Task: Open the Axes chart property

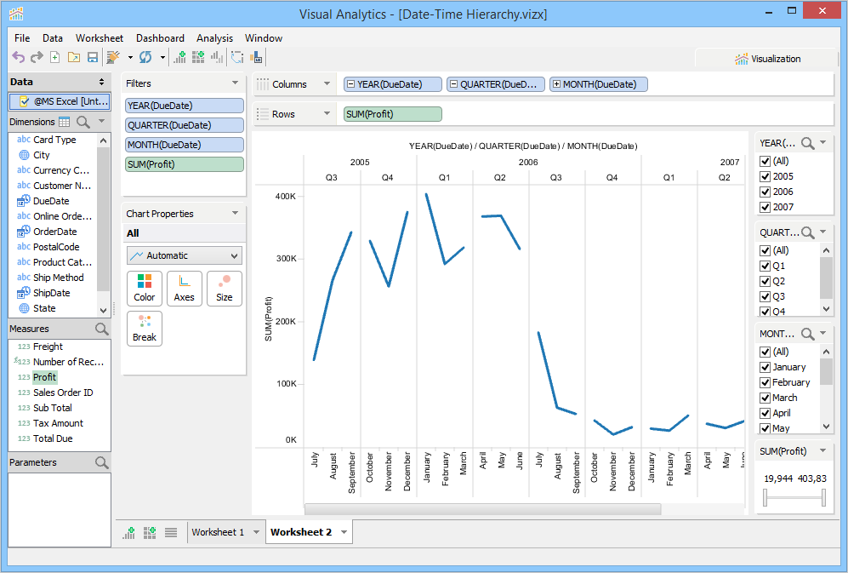Action: (x=184, y=289)
